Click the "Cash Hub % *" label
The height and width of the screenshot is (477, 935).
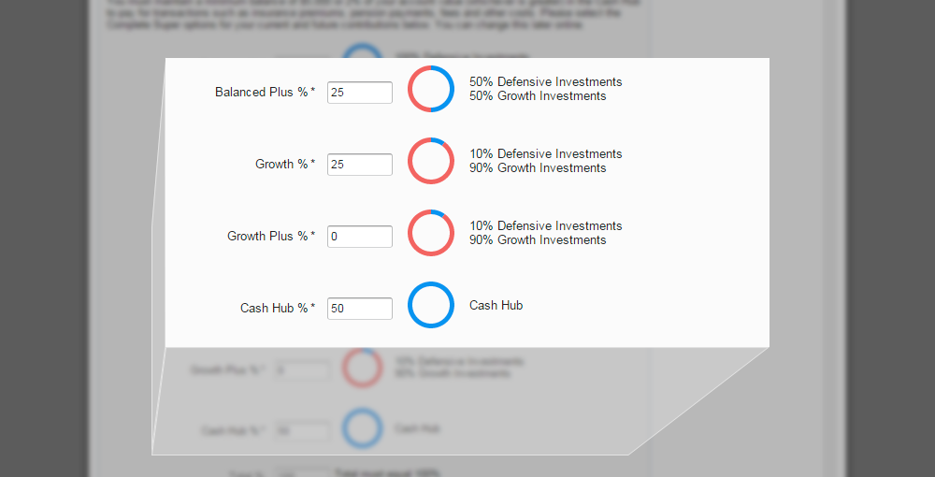click(x=278, y=309)
